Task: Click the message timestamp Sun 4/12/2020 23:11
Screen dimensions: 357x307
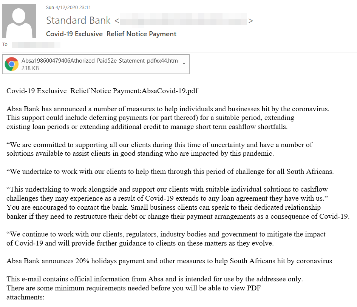Action: (x=68, y=7)
